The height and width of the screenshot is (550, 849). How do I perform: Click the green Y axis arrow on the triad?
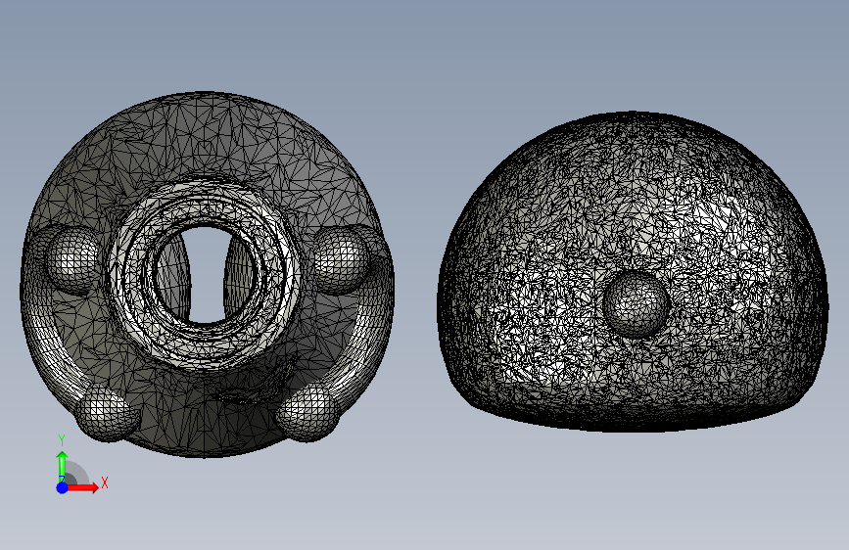pyautogui.click(x=62, y=466)
